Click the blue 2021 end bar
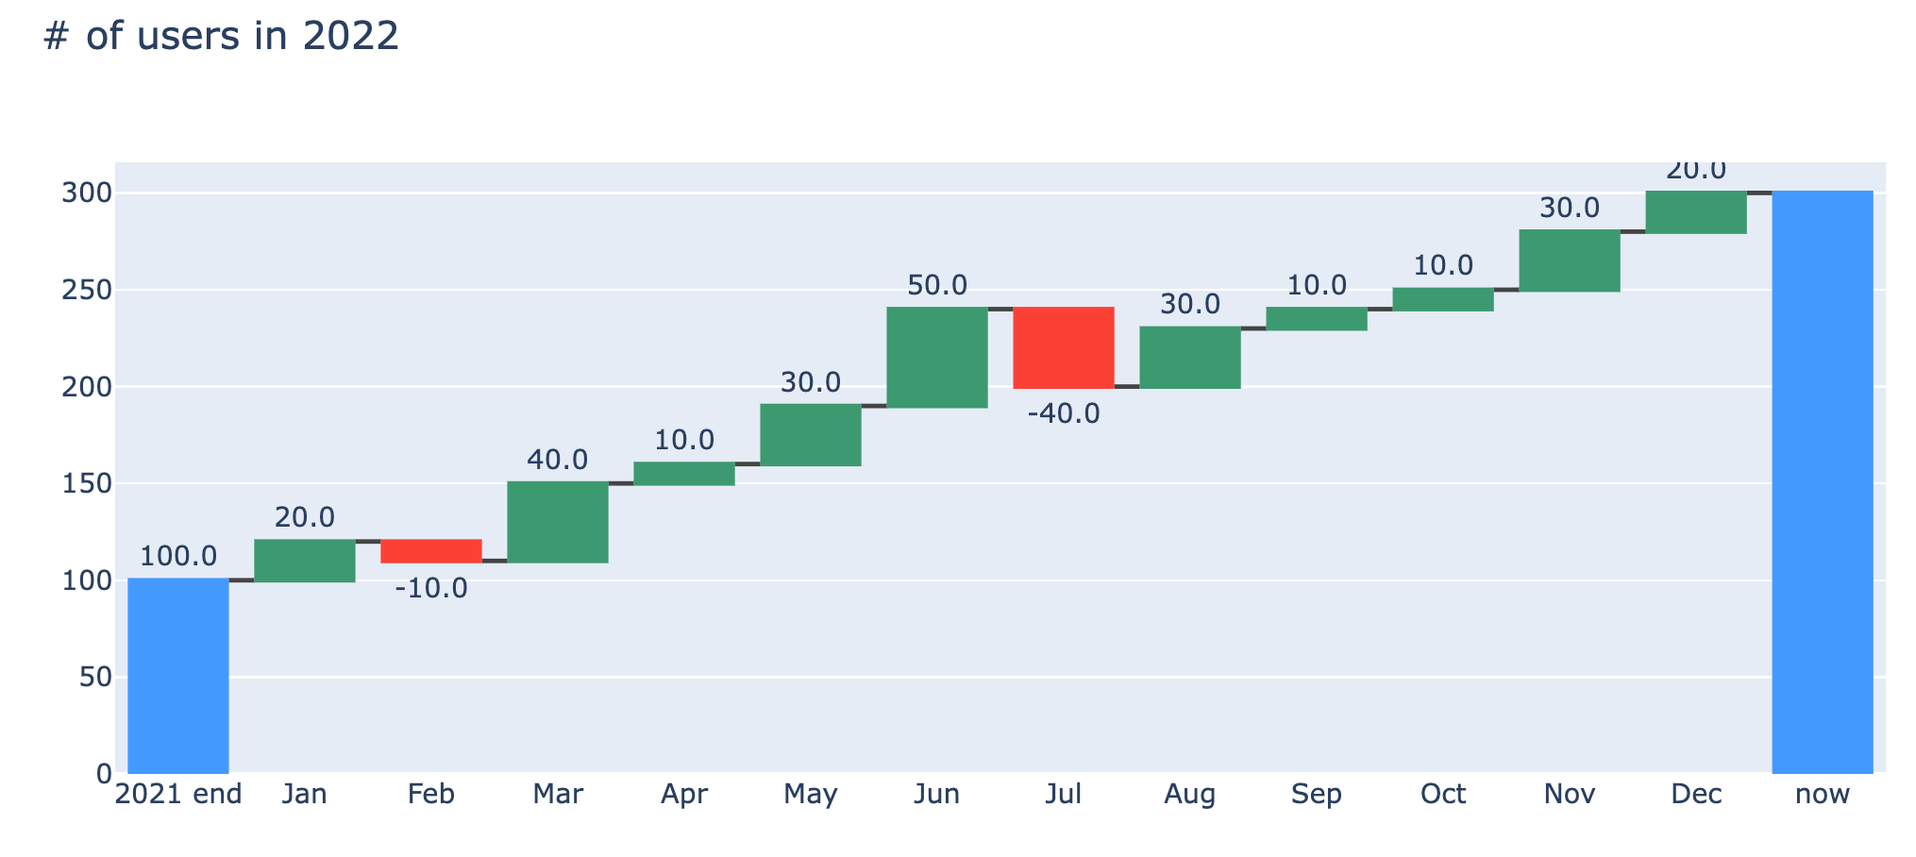 tap(178, 675)
